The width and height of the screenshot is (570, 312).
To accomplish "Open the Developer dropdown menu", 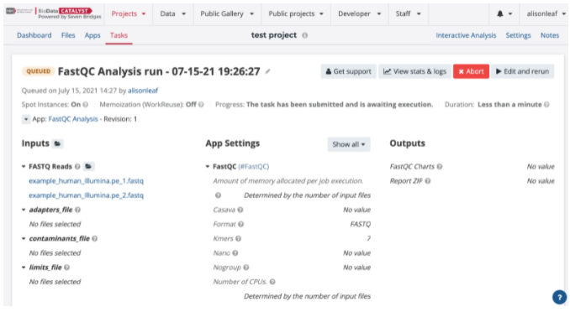I will pos(360,13).
